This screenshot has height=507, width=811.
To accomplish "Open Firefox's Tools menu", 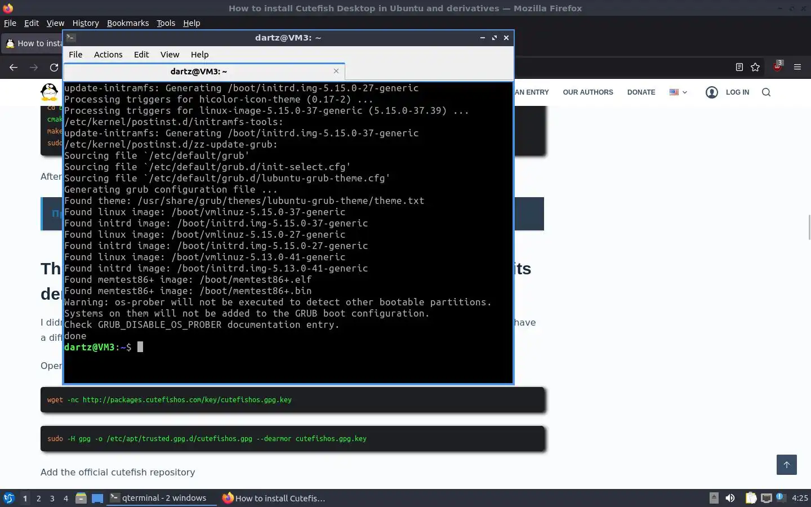I will 166,23.
